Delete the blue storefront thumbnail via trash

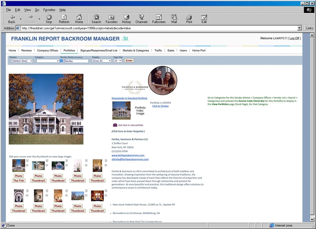click(x=47, y=161)
